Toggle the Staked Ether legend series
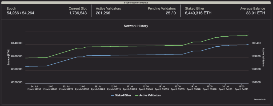 (x=123, y=95)
